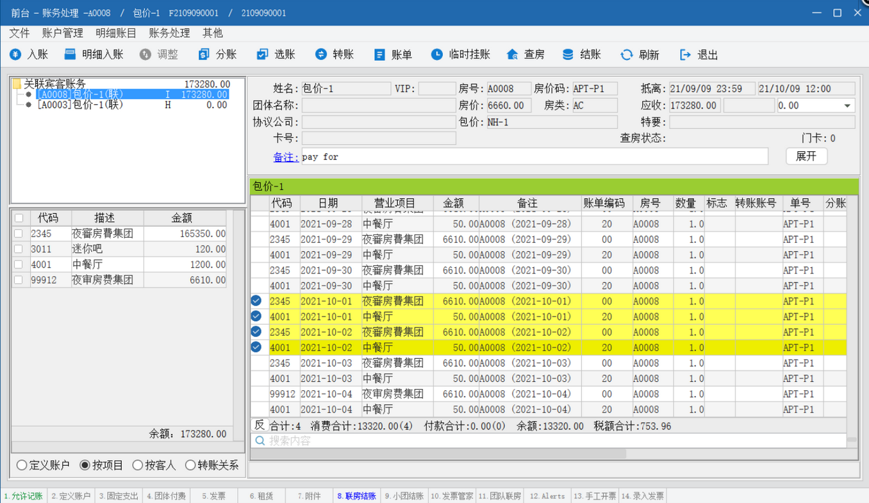
Task: Switch to the 1.允许记账 tab
Action: [23, 496]
